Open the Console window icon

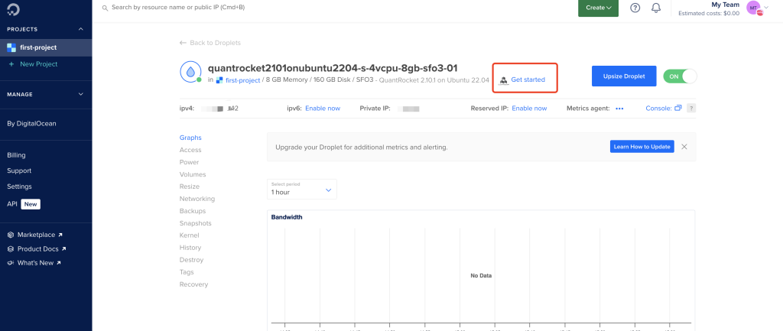(677, 108)
